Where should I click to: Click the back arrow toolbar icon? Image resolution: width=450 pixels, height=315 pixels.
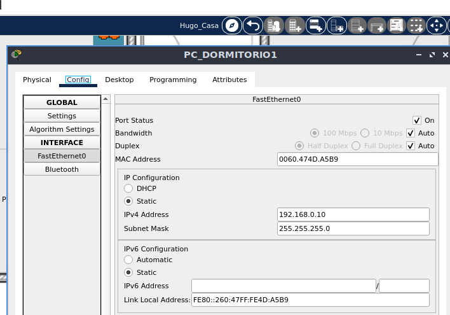253,26
